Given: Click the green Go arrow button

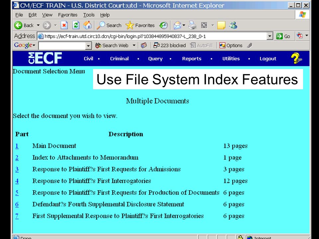Looking at the screenshot, I should click(x=283, y=36).
